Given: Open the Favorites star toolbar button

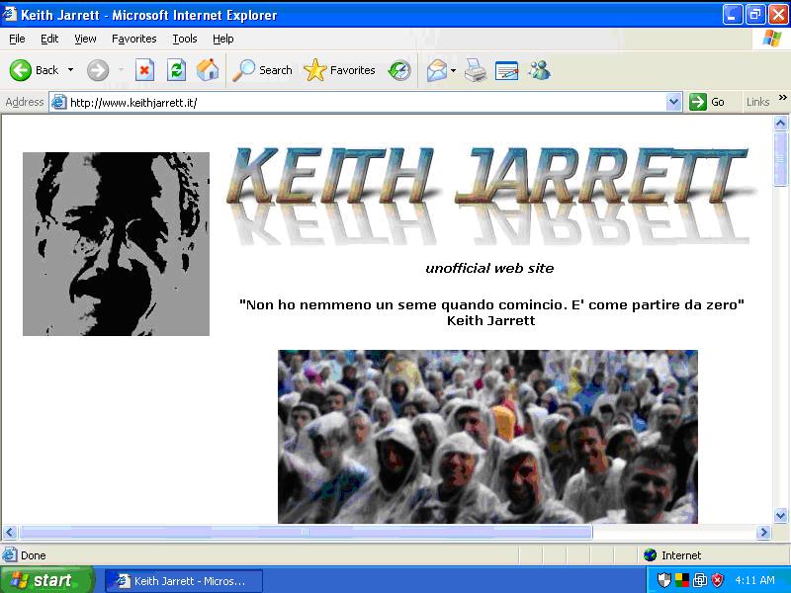Looking at the screenshot, I should (339, 70).
